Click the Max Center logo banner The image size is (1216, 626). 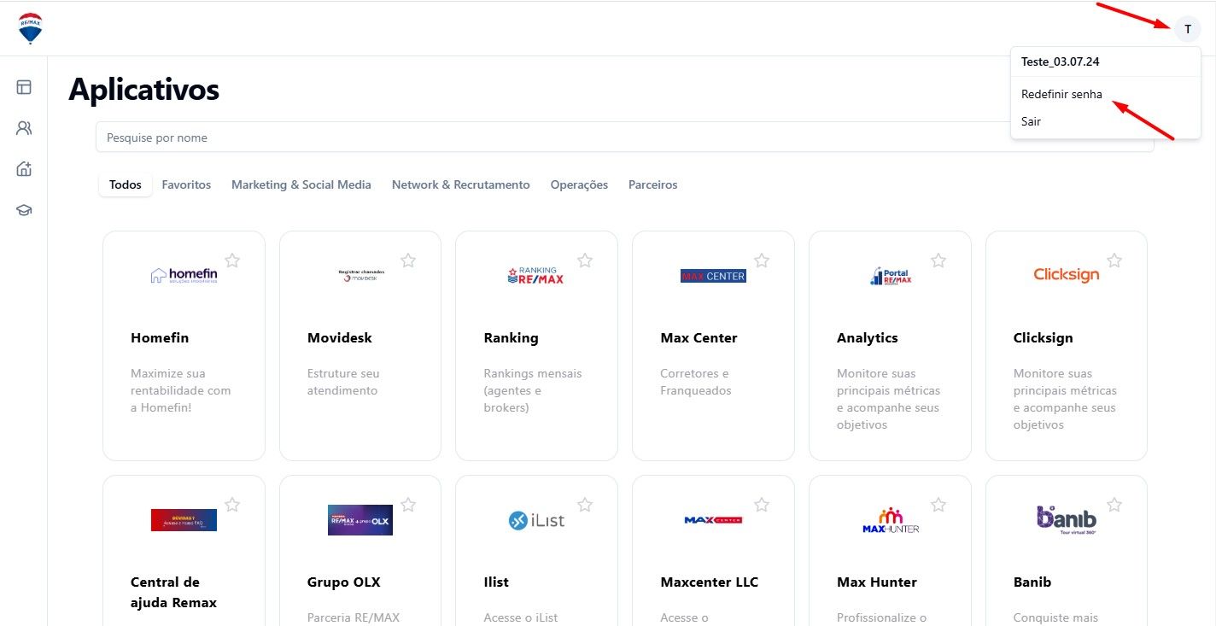(x=713, y=276)
